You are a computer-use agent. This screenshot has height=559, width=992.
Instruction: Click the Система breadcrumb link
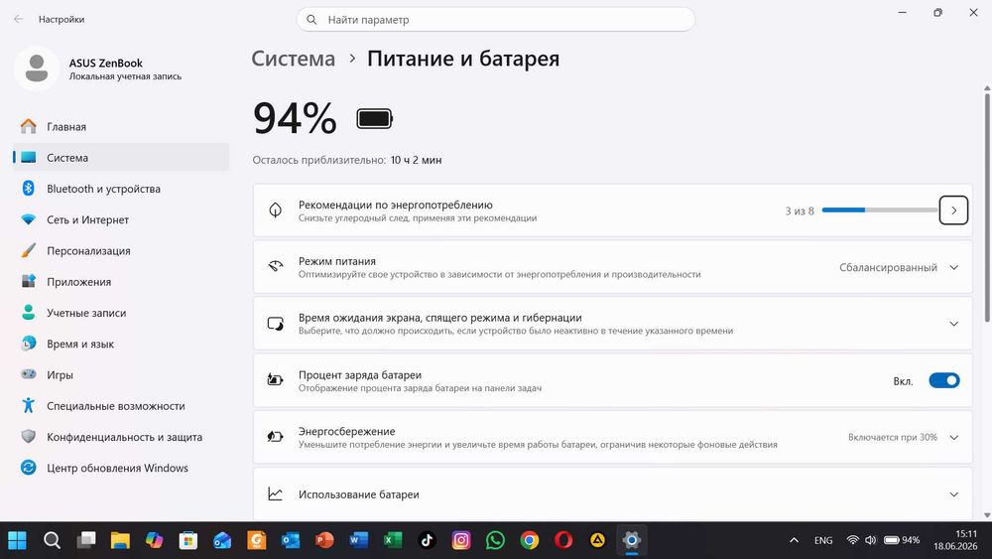[294, 59]
